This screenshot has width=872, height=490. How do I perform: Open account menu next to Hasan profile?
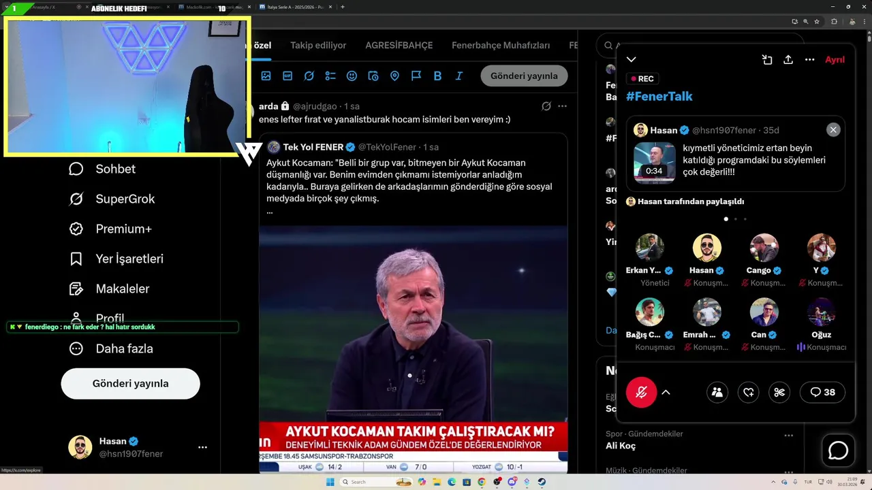pos(202,447)
